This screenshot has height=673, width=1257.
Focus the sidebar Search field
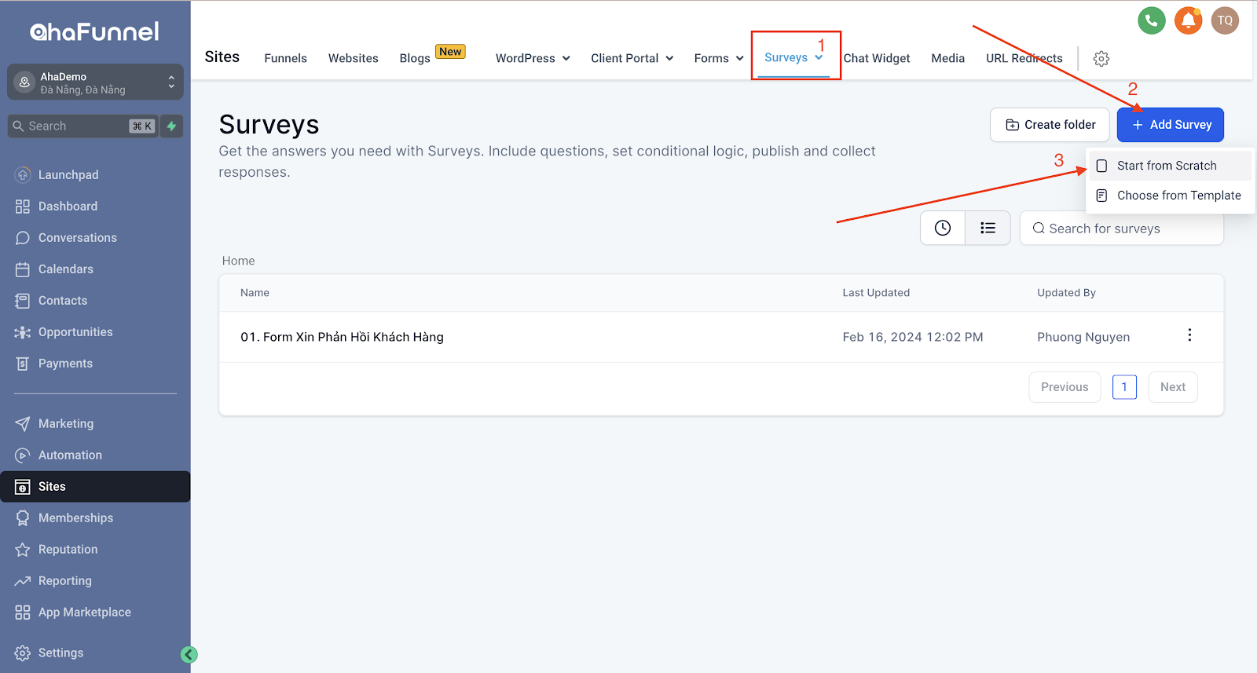coord(82,126)
